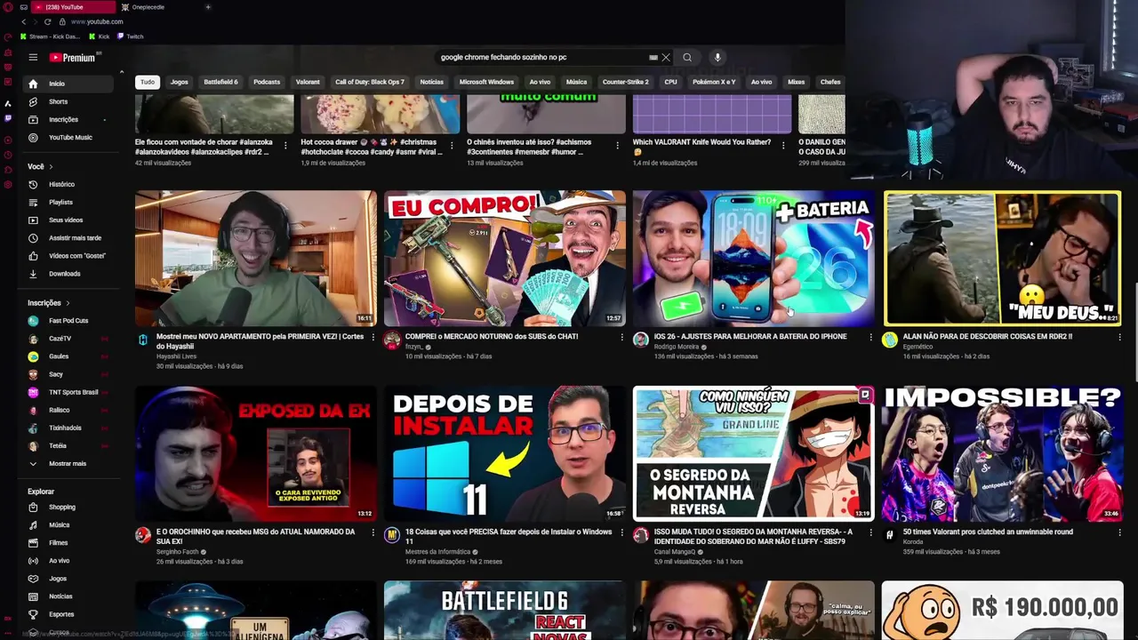The width and height of the screenshot is (1138, 640).
Task: Open the EXPOSED DA EX video thumbnail
Action: 256,453
